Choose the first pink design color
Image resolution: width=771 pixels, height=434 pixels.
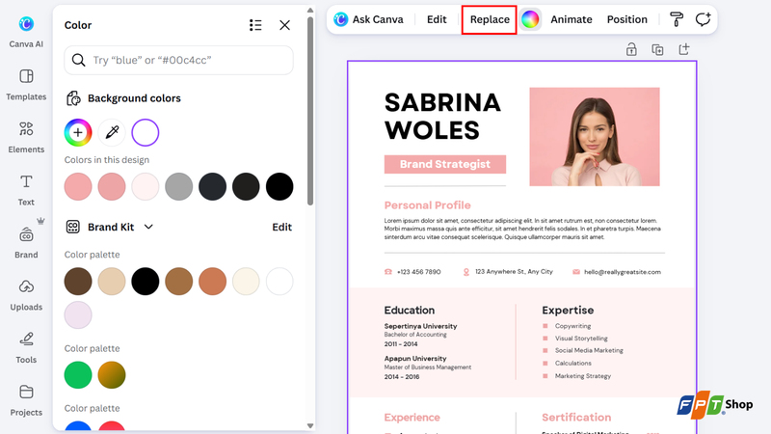78,186
